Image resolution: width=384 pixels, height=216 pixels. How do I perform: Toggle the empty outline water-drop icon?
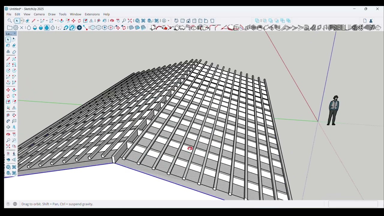pyautogui.click(x=29, y=28)
